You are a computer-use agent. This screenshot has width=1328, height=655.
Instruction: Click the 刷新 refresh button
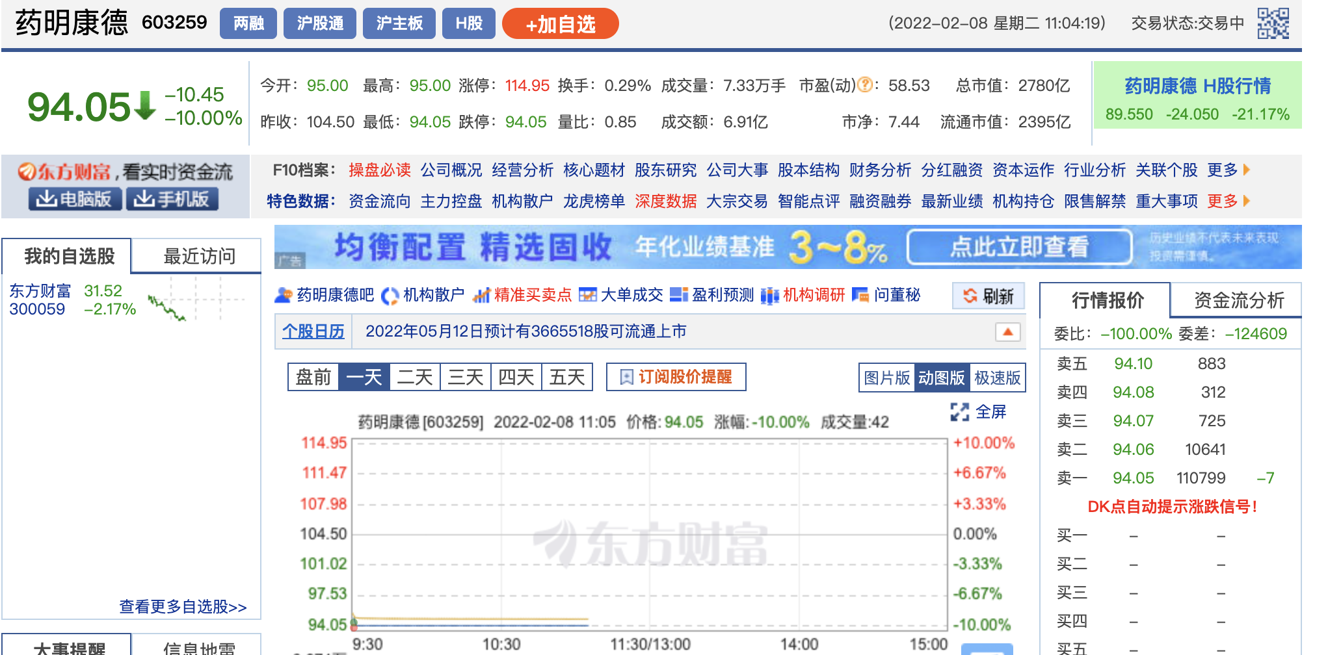coord(989,296)
